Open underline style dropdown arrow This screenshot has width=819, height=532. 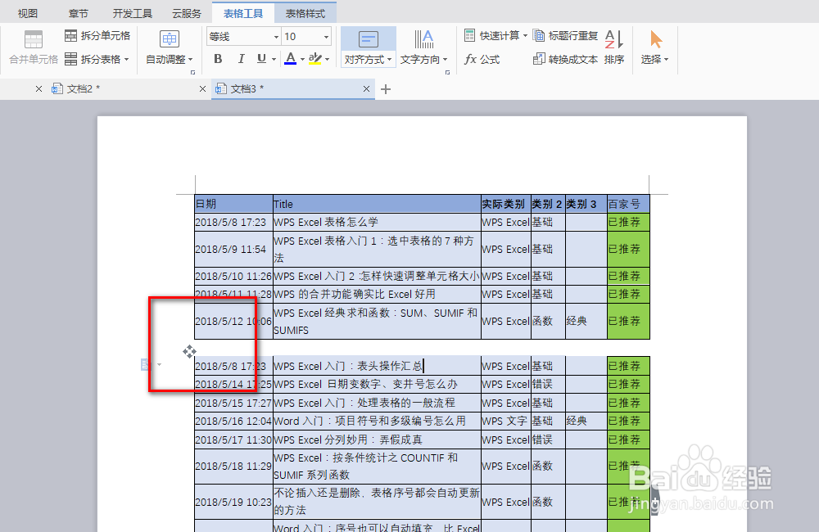click(x=274, y=59)
